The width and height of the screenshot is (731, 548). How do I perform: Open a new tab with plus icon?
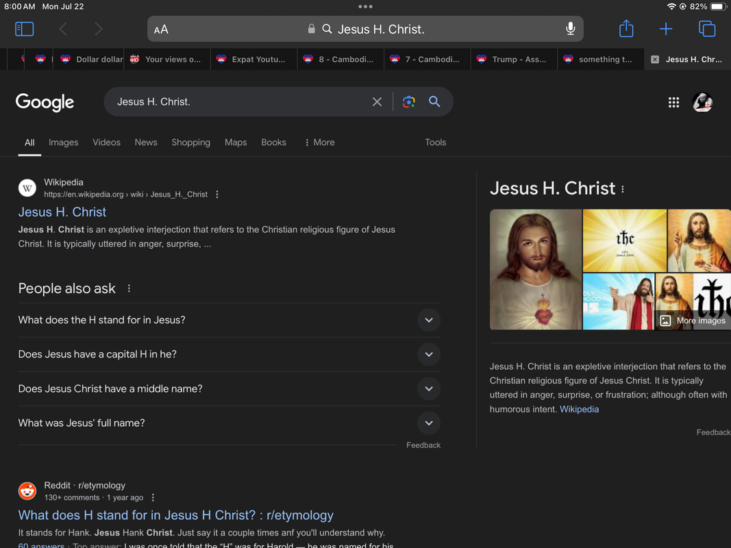click(666, 29)
